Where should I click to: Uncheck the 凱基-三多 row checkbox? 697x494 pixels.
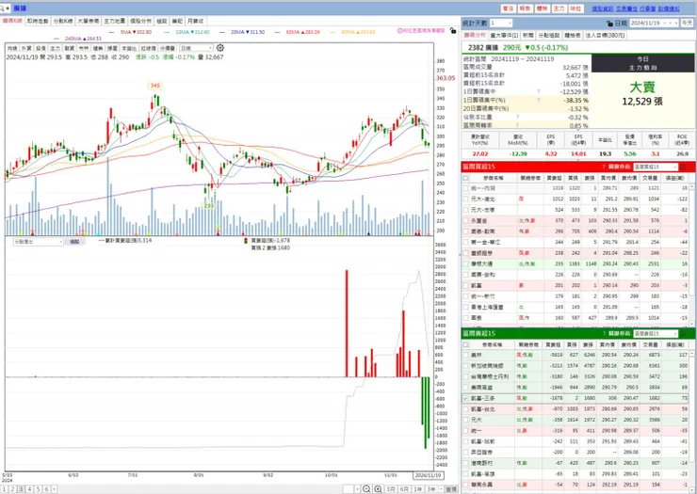pyautogui.click(x=465, y=398)
